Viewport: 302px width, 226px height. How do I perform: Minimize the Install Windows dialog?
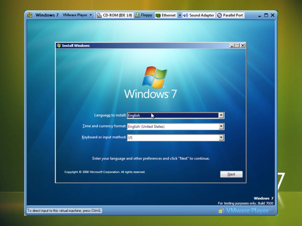(232, 46)
